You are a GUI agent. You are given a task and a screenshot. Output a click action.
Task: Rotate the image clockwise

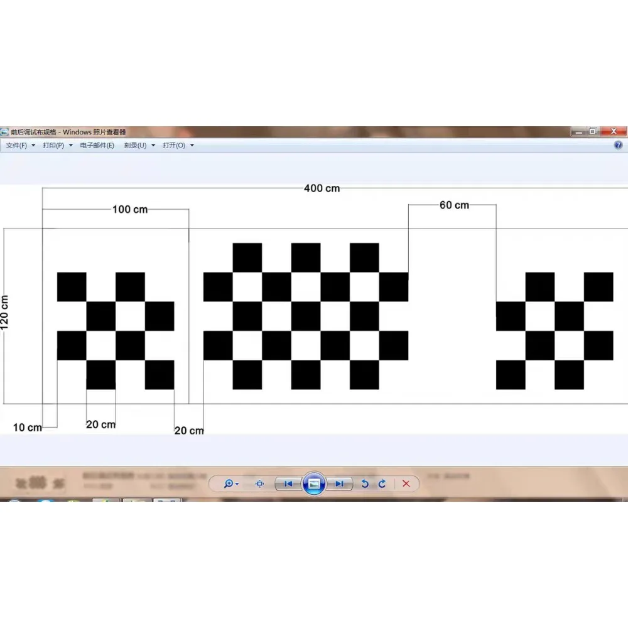click(382, 484)
